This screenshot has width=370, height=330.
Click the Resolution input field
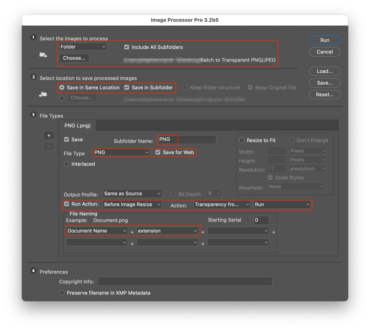pyautogui.click(x=277, y=169)
